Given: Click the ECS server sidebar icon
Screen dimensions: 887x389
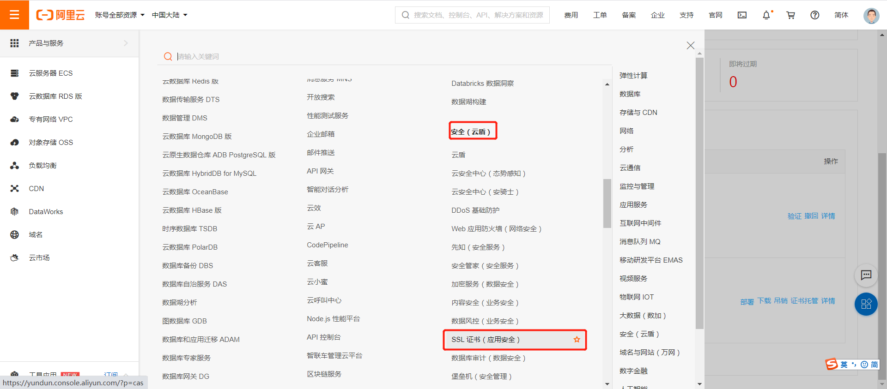Looking at the screenshot, I should [15, 73].
